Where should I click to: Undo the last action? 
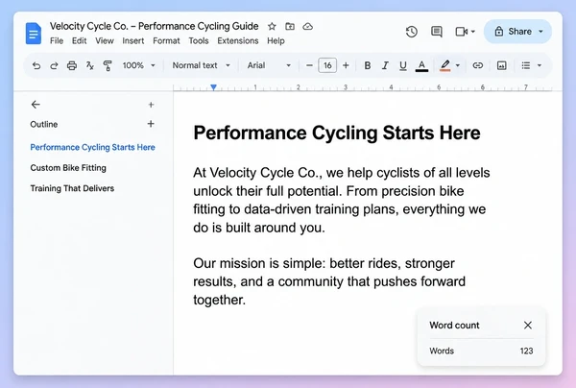tap(36, 65)
